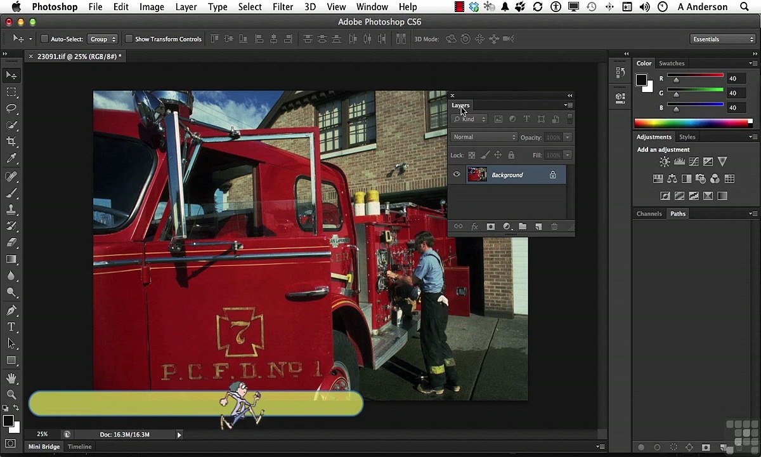Toggle lock position icon

[x=498, y=155]
